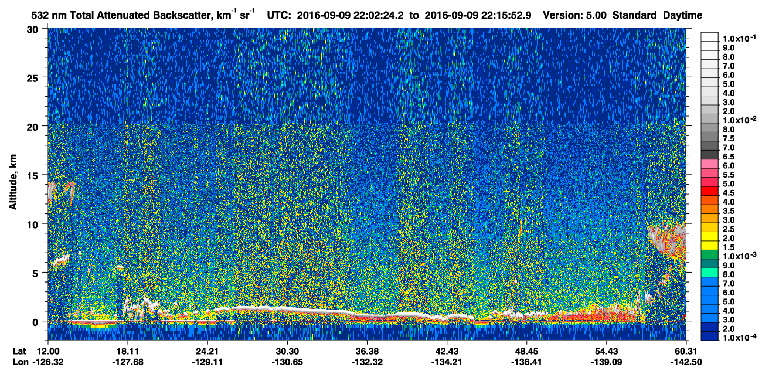Click the colorbar label '6.5'
Image resolution: width=762 pixels, height=391 pixels.
(x=729, y=157)
